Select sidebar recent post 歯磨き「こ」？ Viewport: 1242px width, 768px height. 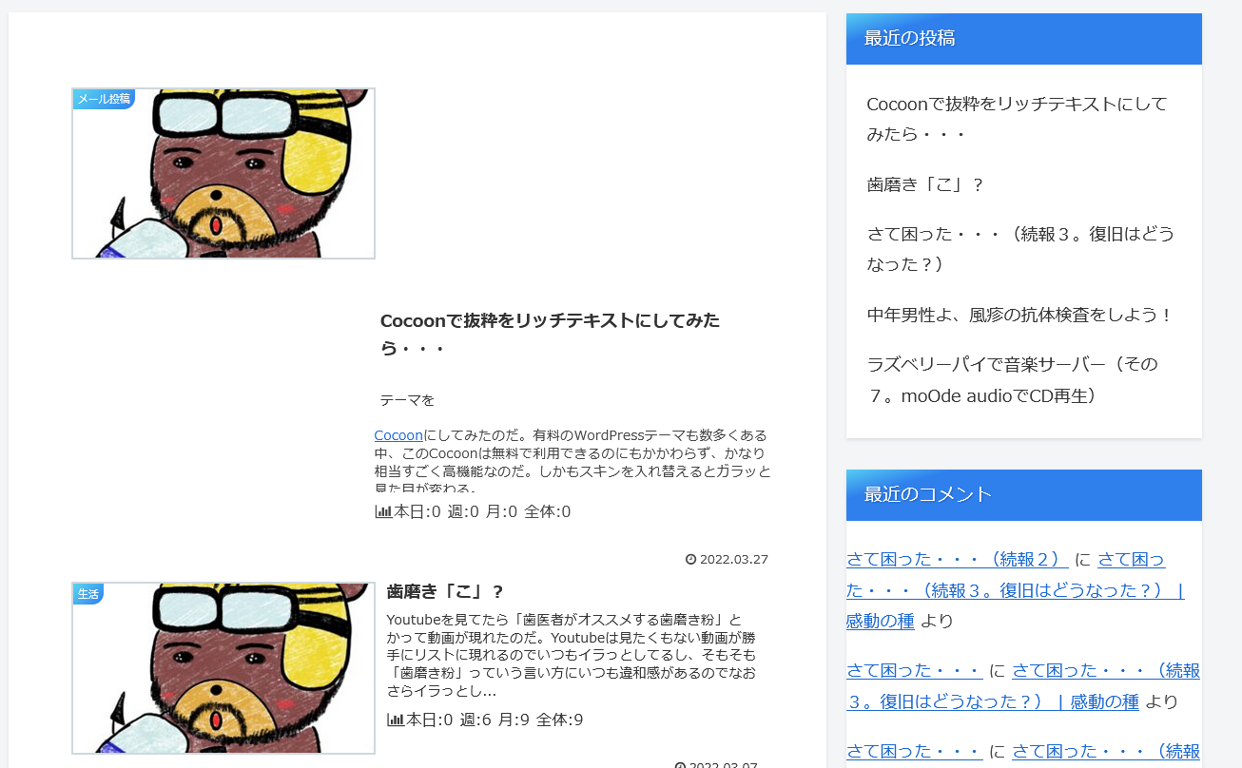pos(925,184)
